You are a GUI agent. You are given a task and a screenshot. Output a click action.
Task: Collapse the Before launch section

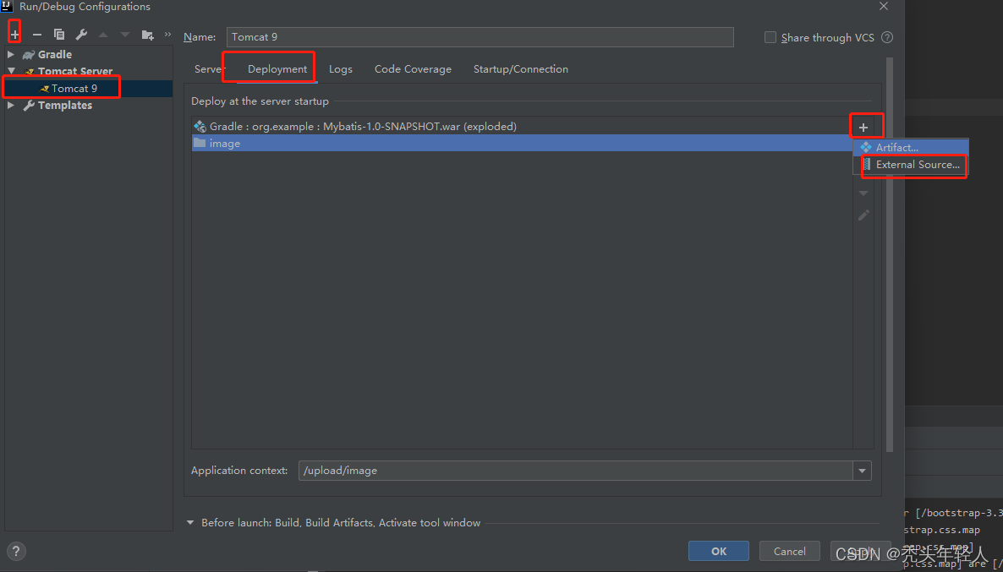pyautogui.click(x=190, y=523)
